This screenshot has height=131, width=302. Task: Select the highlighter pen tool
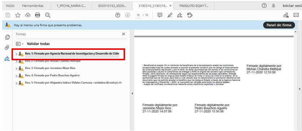coord(170,15)
